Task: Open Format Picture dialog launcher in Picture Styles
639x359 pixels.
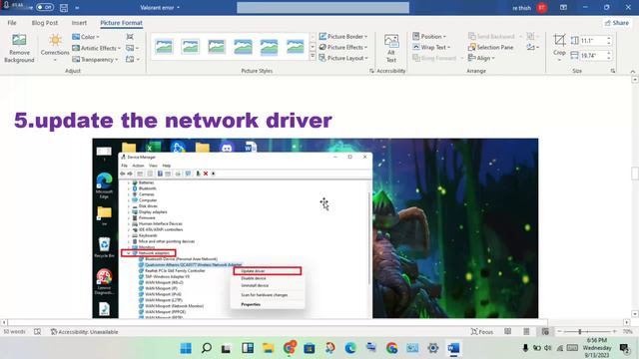Action: coord(371,71)
